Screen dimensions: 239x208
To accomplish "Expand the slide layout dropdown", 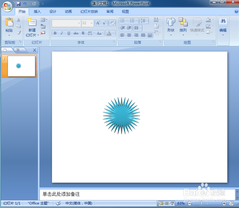I will click(44, 20).
